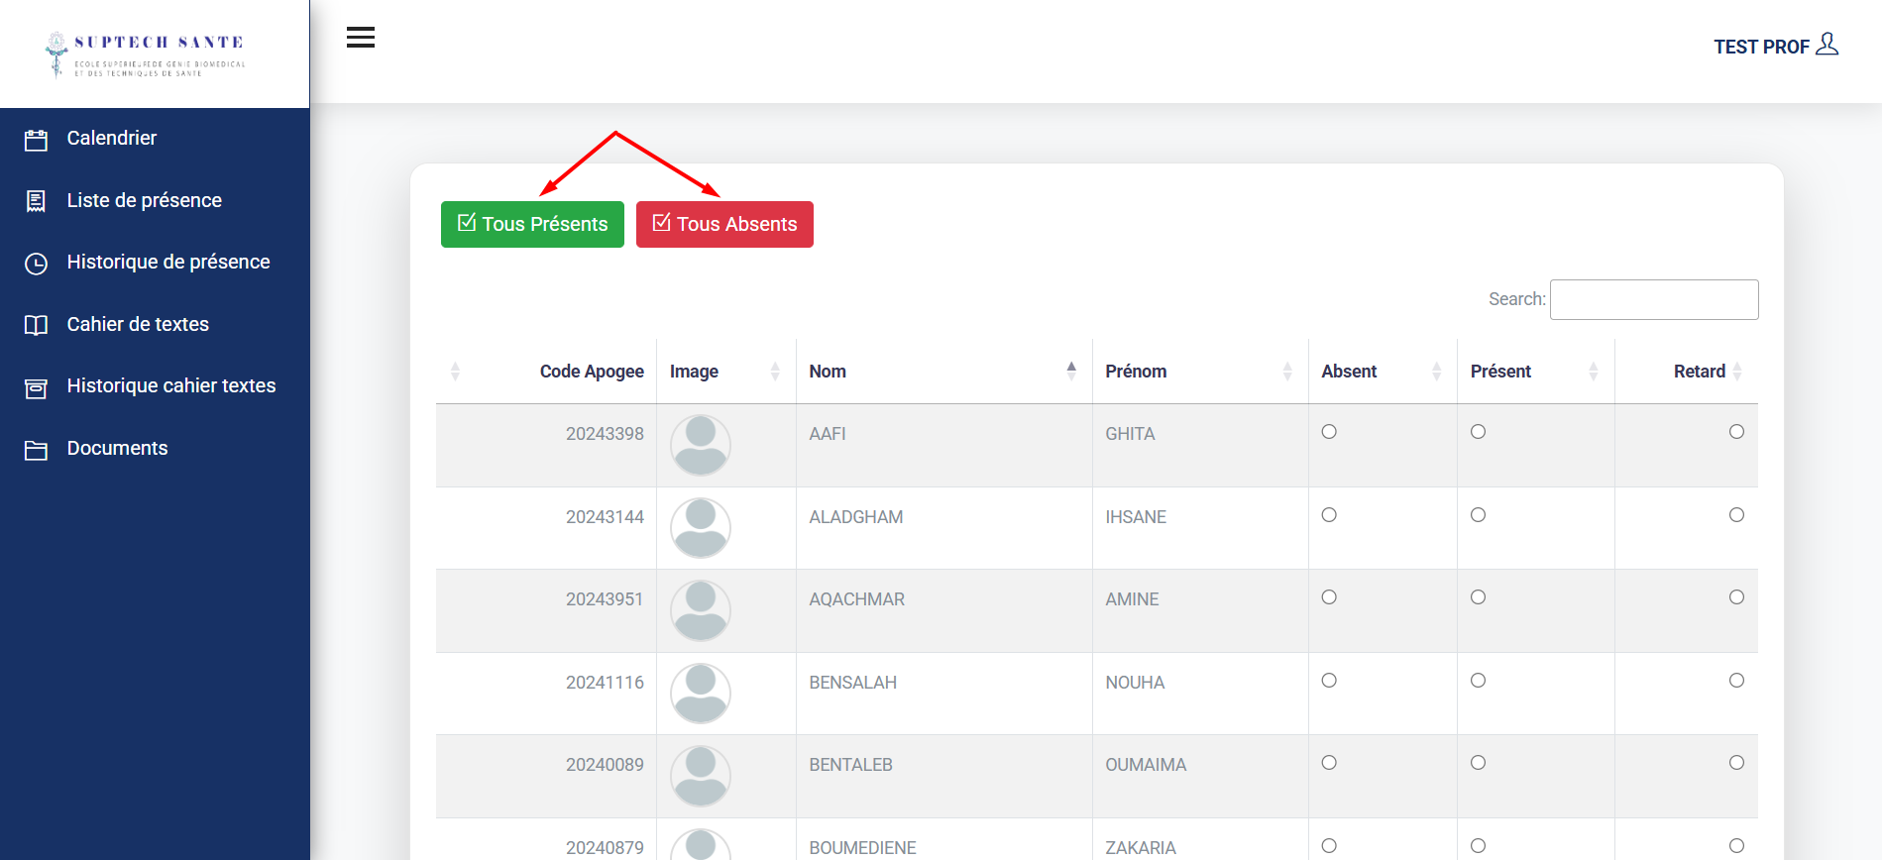
Task: Click the Search input field
Action: 1653,299
